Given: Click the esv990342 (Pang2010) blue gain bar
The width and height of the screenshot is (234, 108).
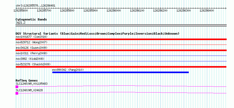Looking at the screenshot, I should coord(120,72).
